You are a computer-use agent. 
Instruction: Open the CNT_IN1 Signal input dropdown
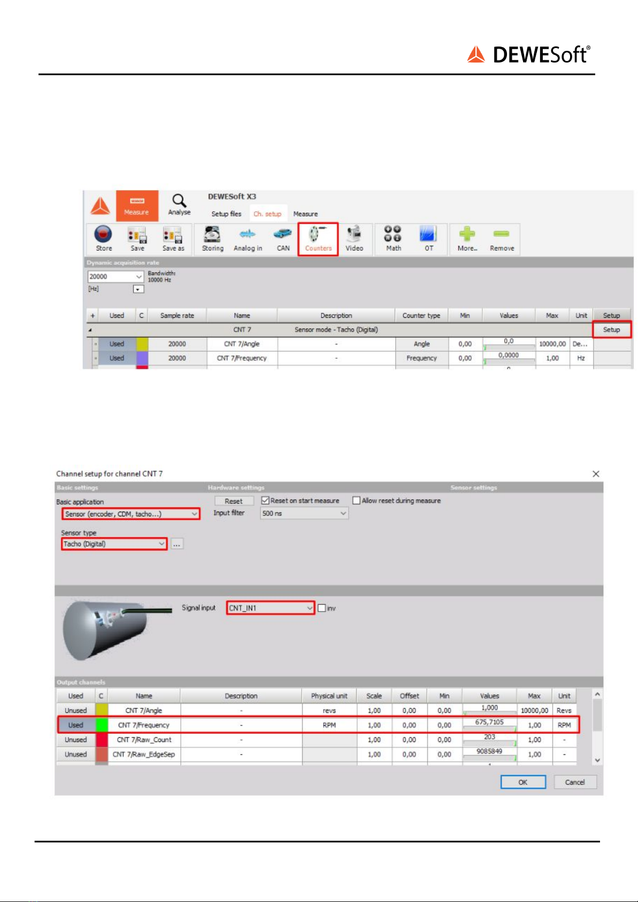[271, 608]
